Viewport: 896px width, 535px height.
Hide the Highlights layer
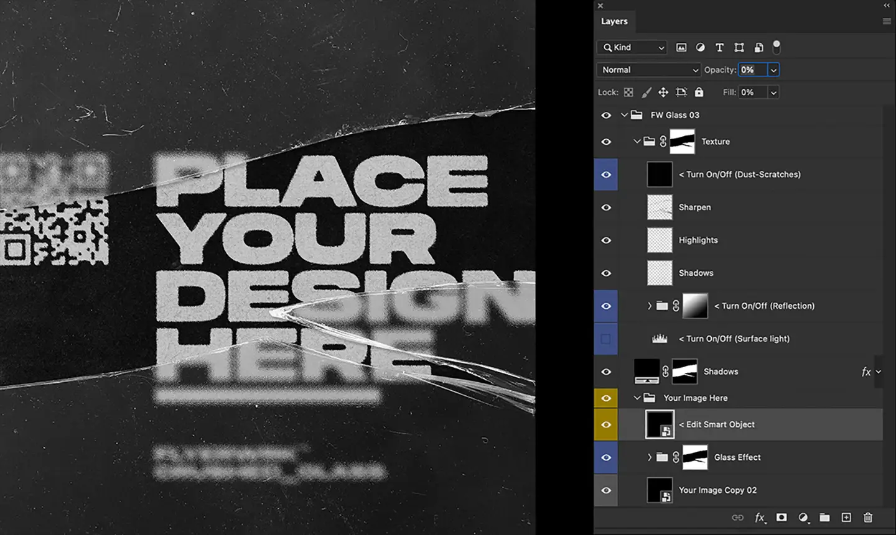pyautogui.click(x=606, y=240)
